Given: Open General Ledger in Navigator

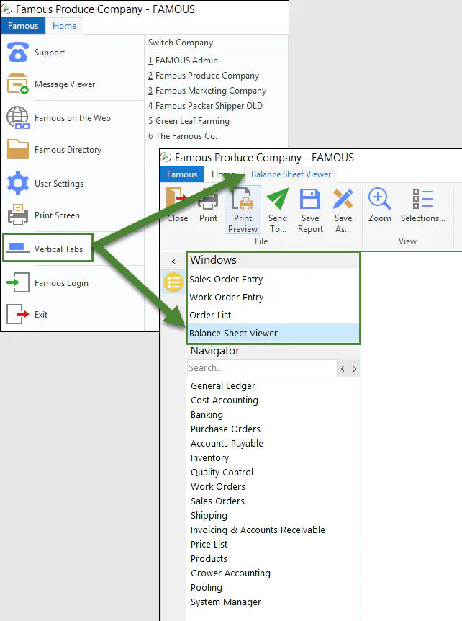Looking at the screenshot, I should (x=223, y=385).
